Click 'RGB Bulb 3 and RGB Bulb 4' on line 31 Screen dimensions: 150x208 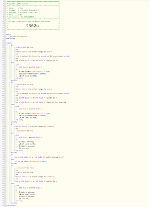30,67
